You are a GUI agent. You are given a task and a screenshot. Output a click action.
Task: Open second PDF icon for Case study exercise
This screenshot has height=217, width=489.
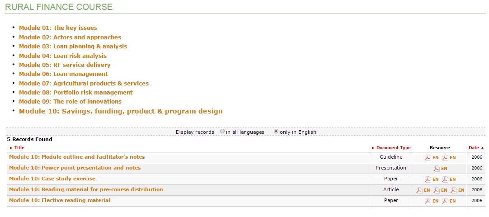click(445, 179)
